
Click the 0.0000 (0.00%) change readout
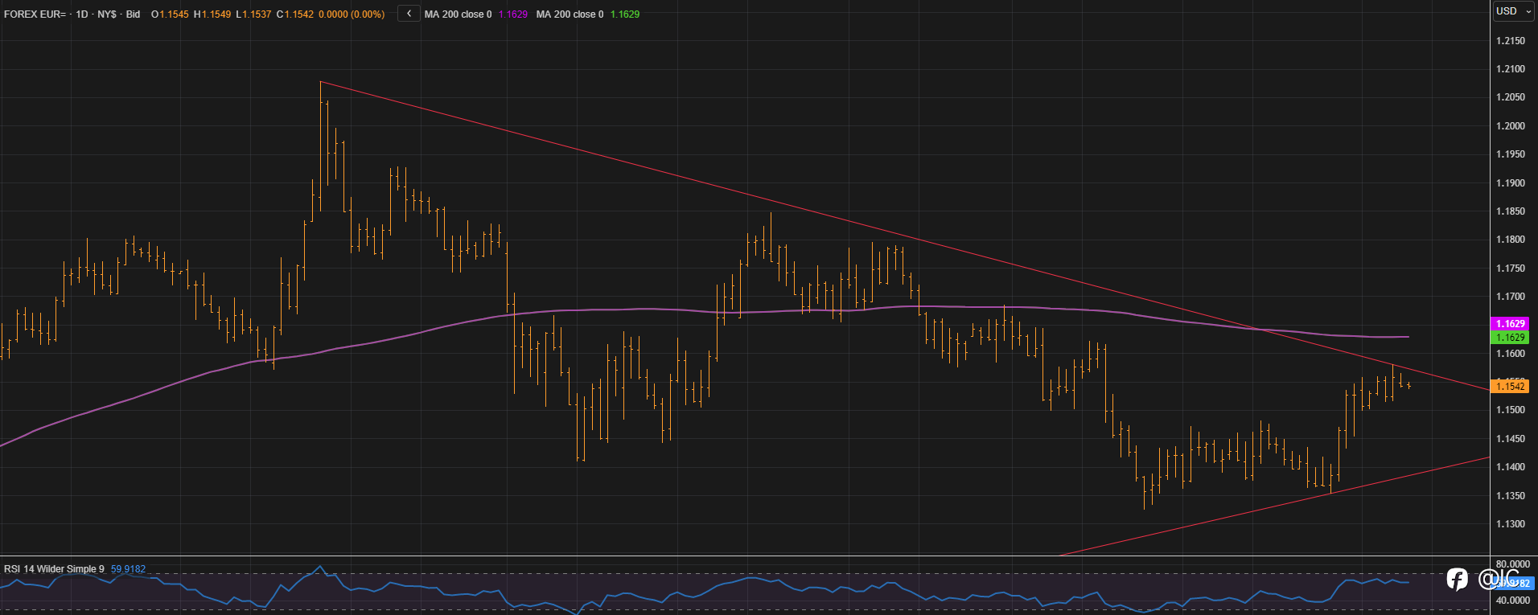pyautogui.click(x=352, y=14)
